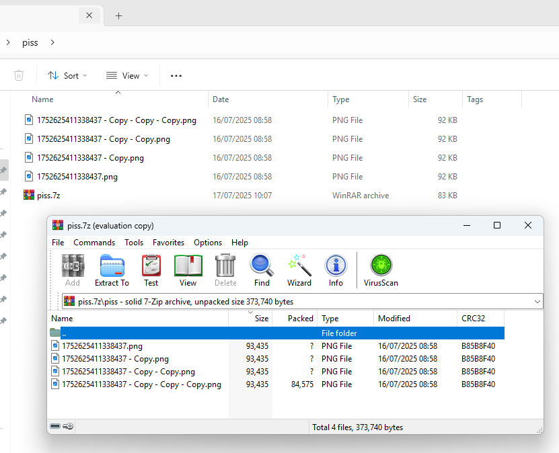559x453 pixels.
Task: Select 1752625411338437.png in Explorer list
Action: (x=77, y=177)
